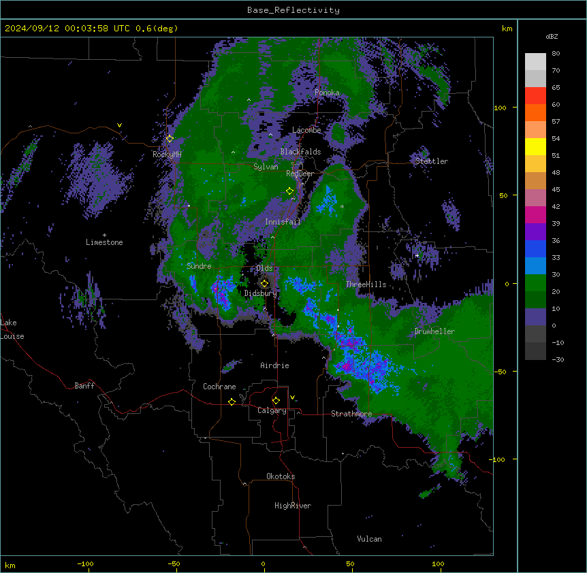The height and width of the screenshot is (573, 587).
Task: Select the km unit label at top right
Action: click(507, 29)
